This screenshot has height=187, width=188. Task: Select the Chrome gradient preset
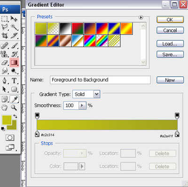click(78, 41)
